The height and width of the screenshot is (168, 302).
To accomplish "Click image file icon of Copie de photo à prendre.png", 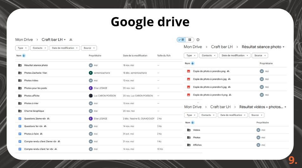I will point(188,72).
